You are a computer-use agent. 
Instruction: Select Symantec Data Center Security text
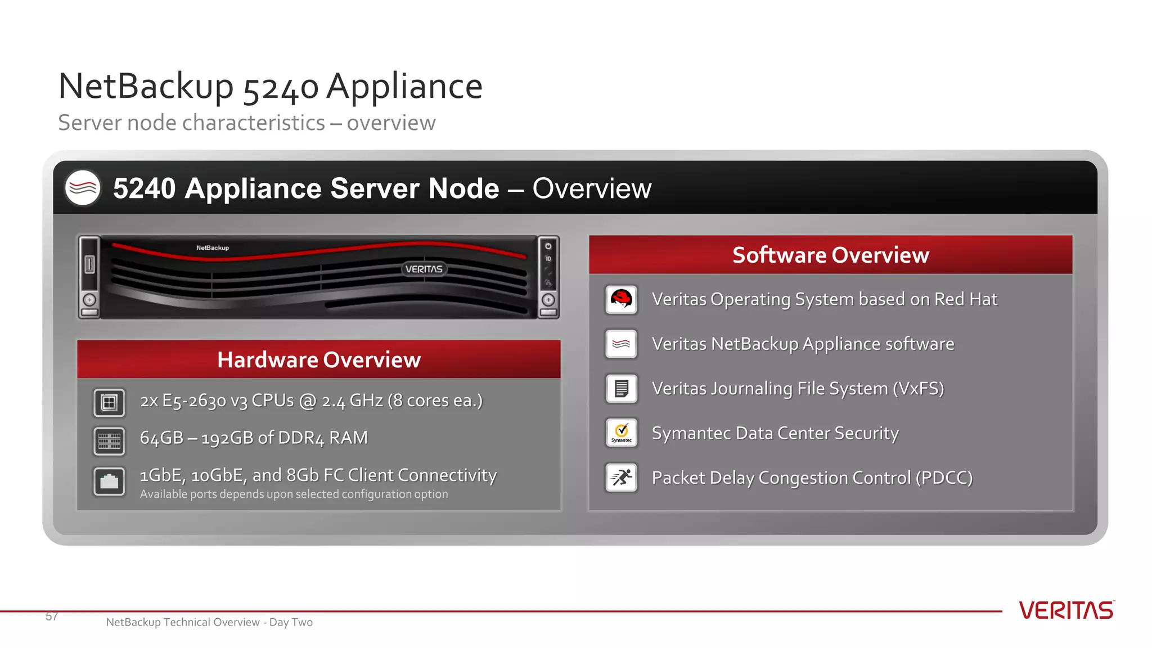coord(775,433)
